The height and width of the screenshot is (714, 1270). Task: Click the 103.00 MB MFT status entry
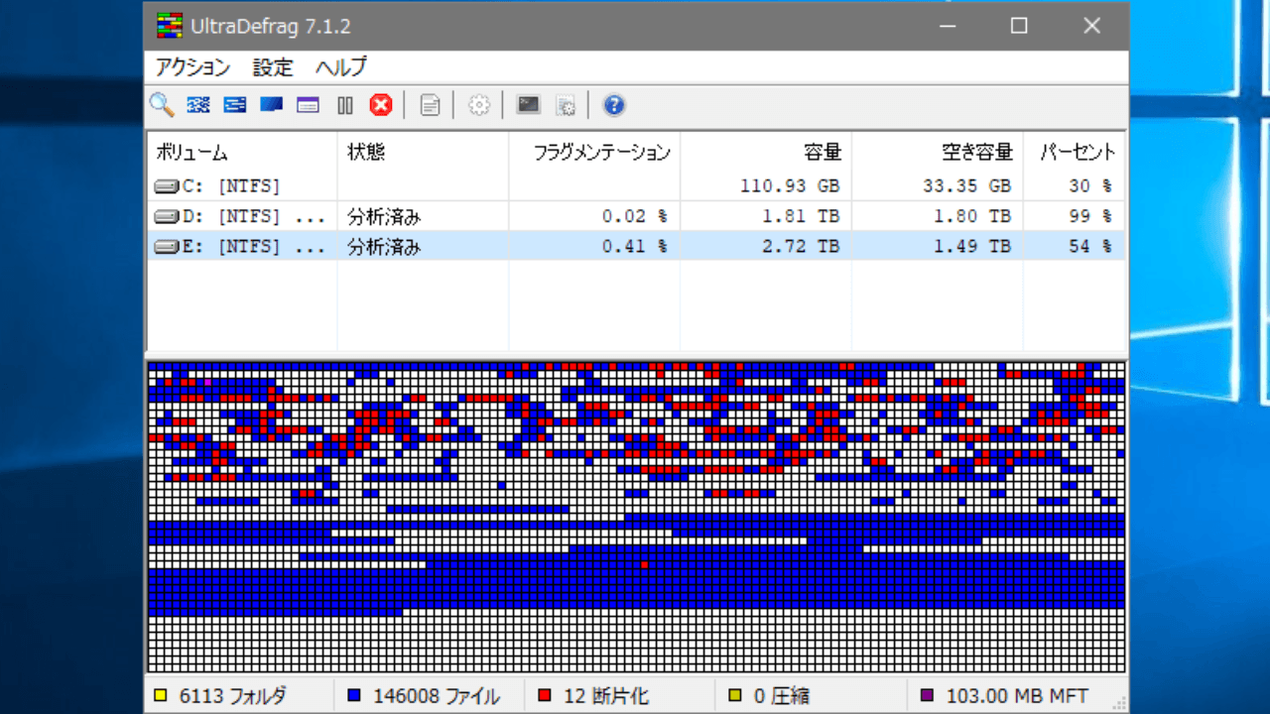coord(1017,696)
